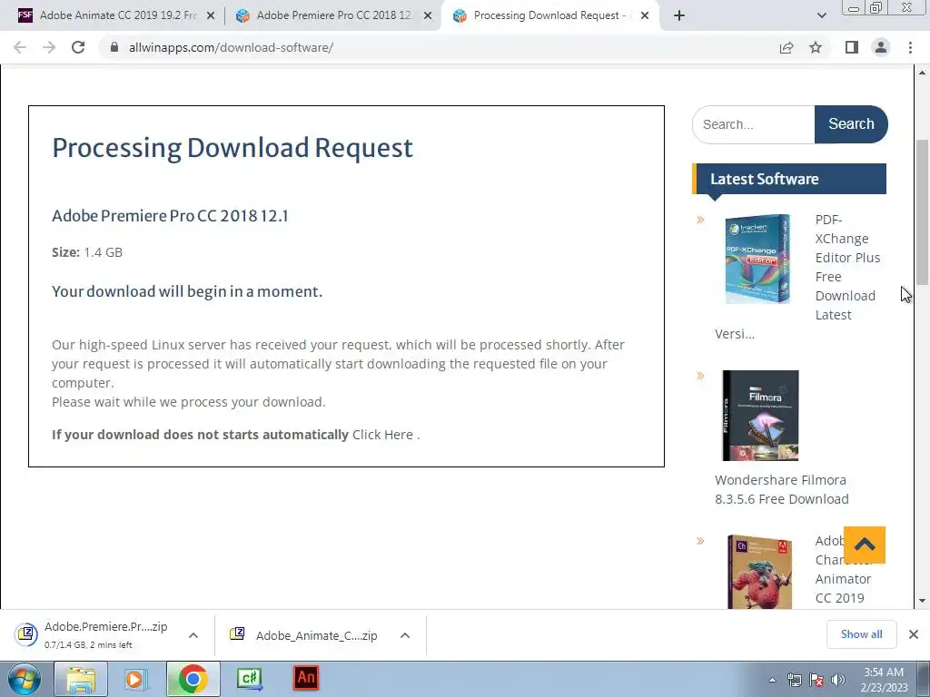This screenshot has height=697, width=930.
Task: View site security lock information
Action: [x=114, y=47]
